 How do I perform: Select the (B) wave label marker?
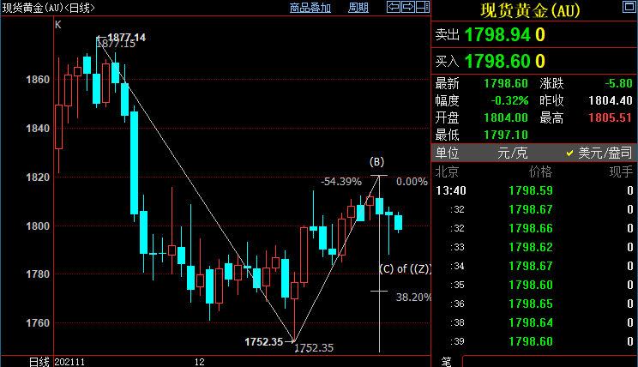pos(376,162)
